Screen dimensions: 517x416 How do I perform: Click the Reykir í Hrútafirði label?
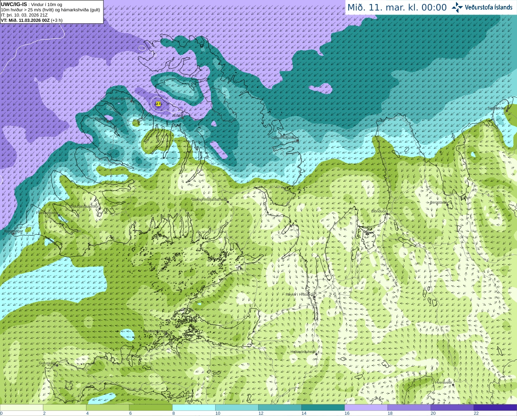click(300, 294)
